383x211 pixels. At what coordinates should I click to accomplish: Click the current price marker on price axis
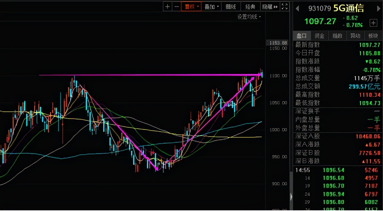279,43
